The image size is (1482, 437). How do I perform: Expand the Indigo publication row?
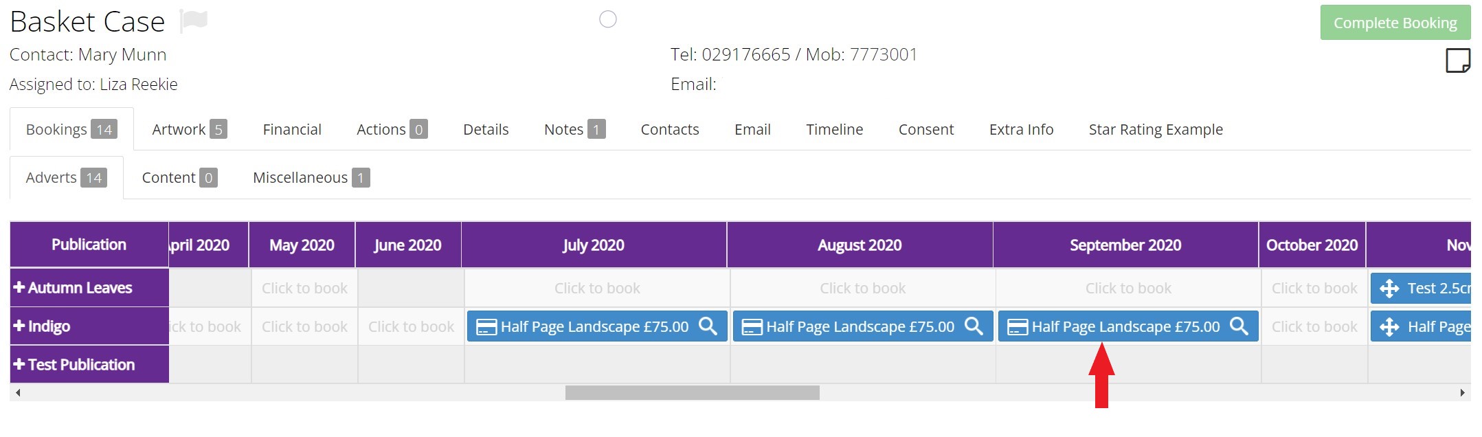point(19,326)
